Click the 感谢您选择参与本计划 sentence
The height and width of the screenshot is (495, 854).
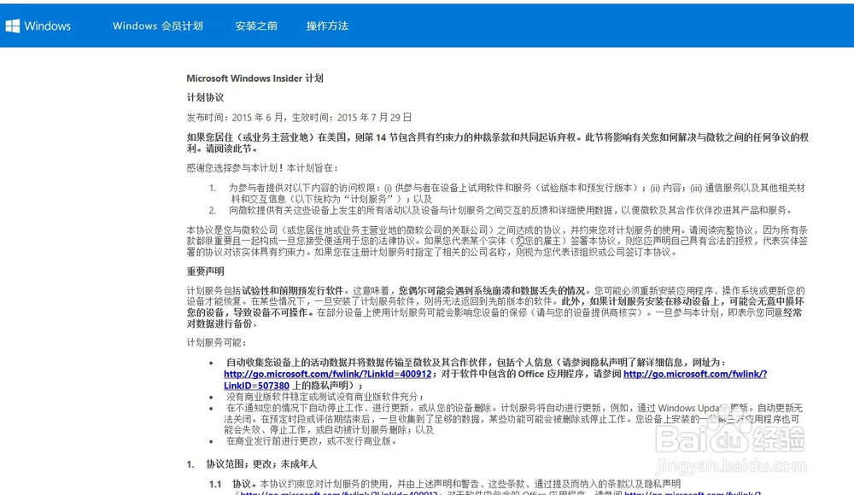[x=262, y=168]
